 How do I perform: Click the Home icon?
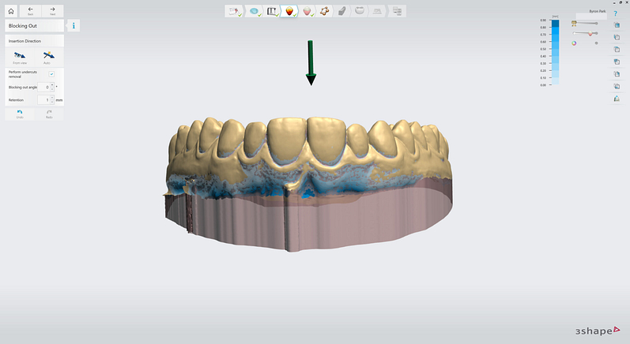point(11,11)
